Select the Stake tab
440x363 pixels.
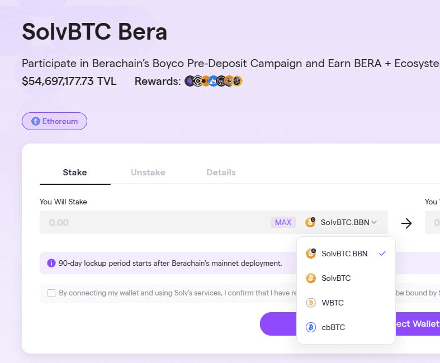click(x=75, y=173)
